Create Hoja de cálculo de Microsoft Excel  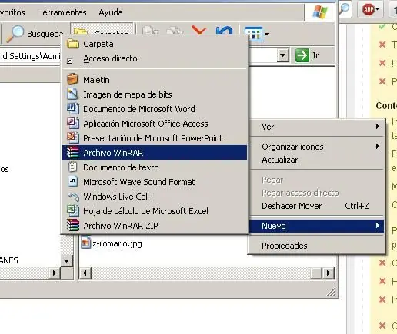coord(155,211)
